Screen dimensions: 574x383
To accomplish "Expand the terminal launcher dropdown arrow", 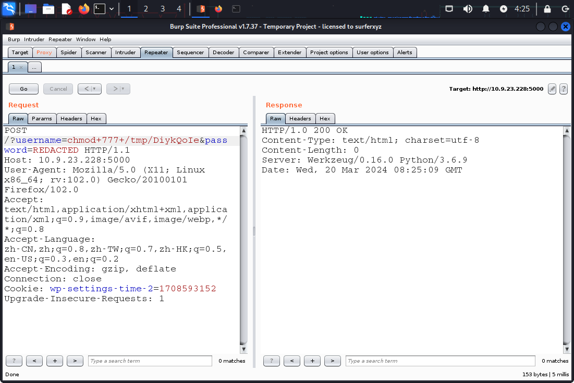I will click(x=111, y=9).
